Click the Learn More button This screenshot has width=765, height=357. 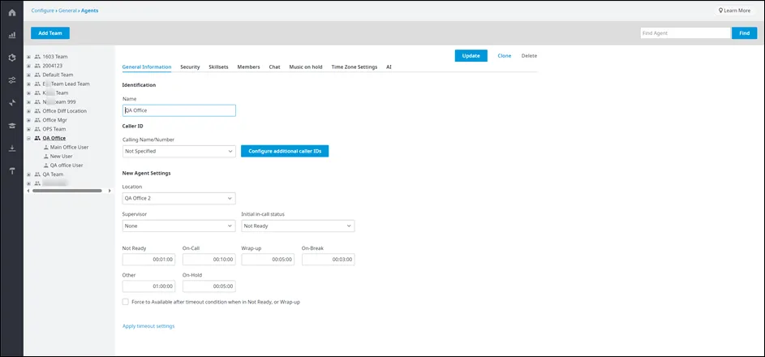pos(734,11)
